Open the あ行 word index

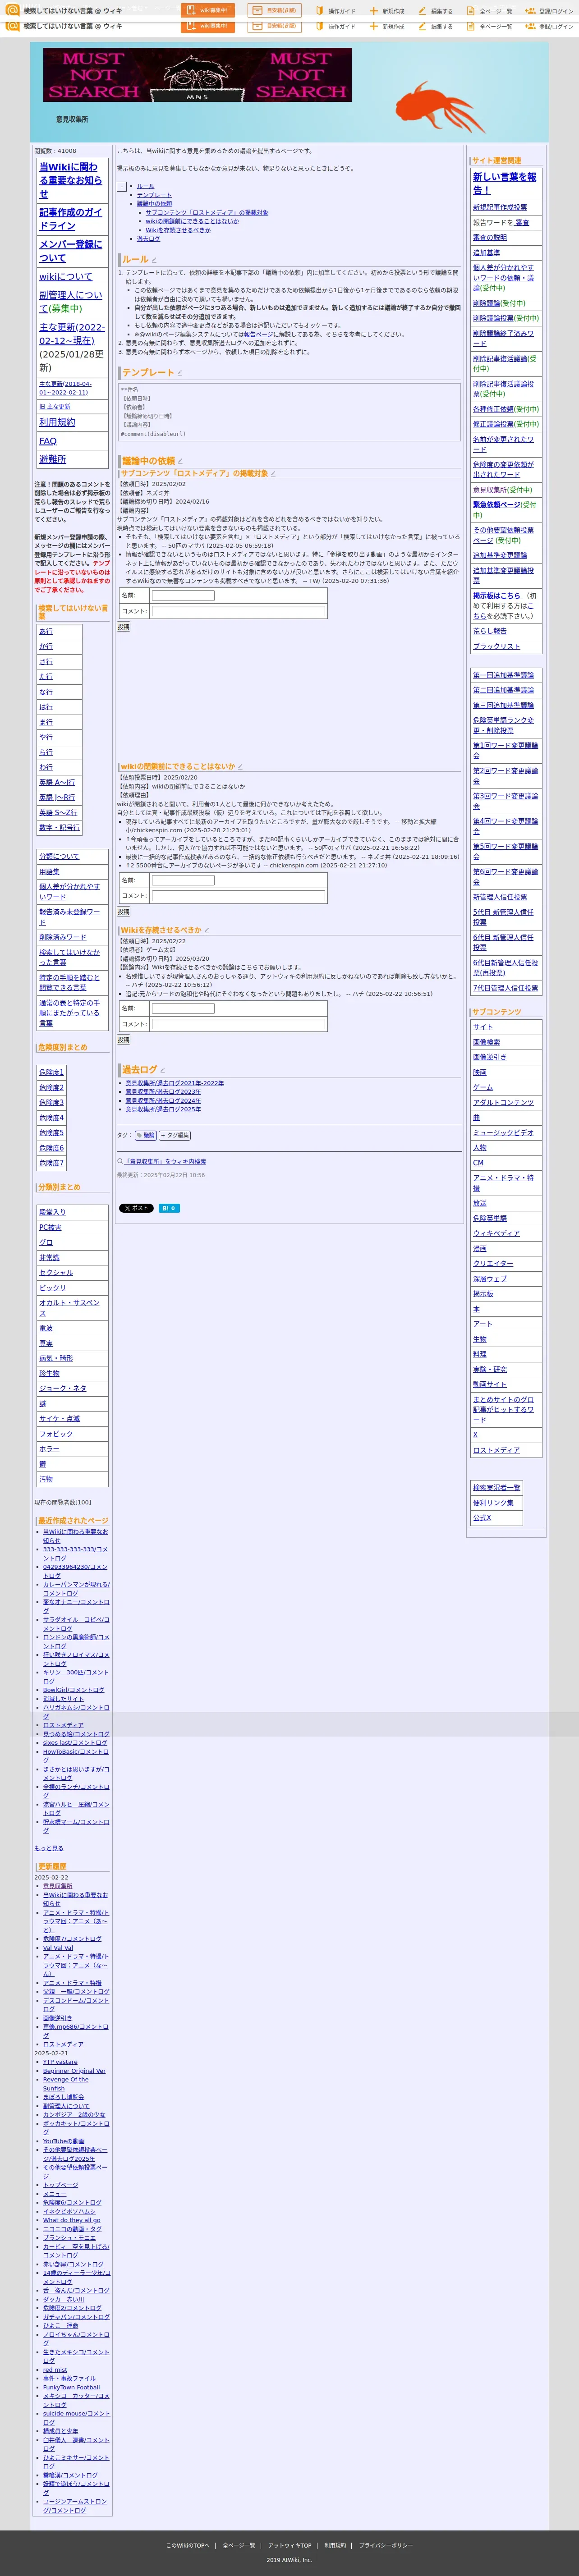pyautogui.click(x=46, y=631)
